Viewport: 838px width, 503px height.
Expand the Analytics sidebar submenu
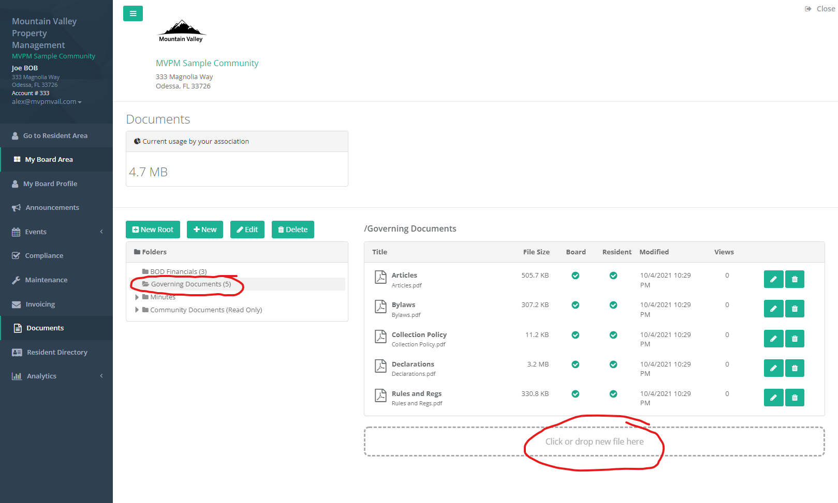point(101,376)
